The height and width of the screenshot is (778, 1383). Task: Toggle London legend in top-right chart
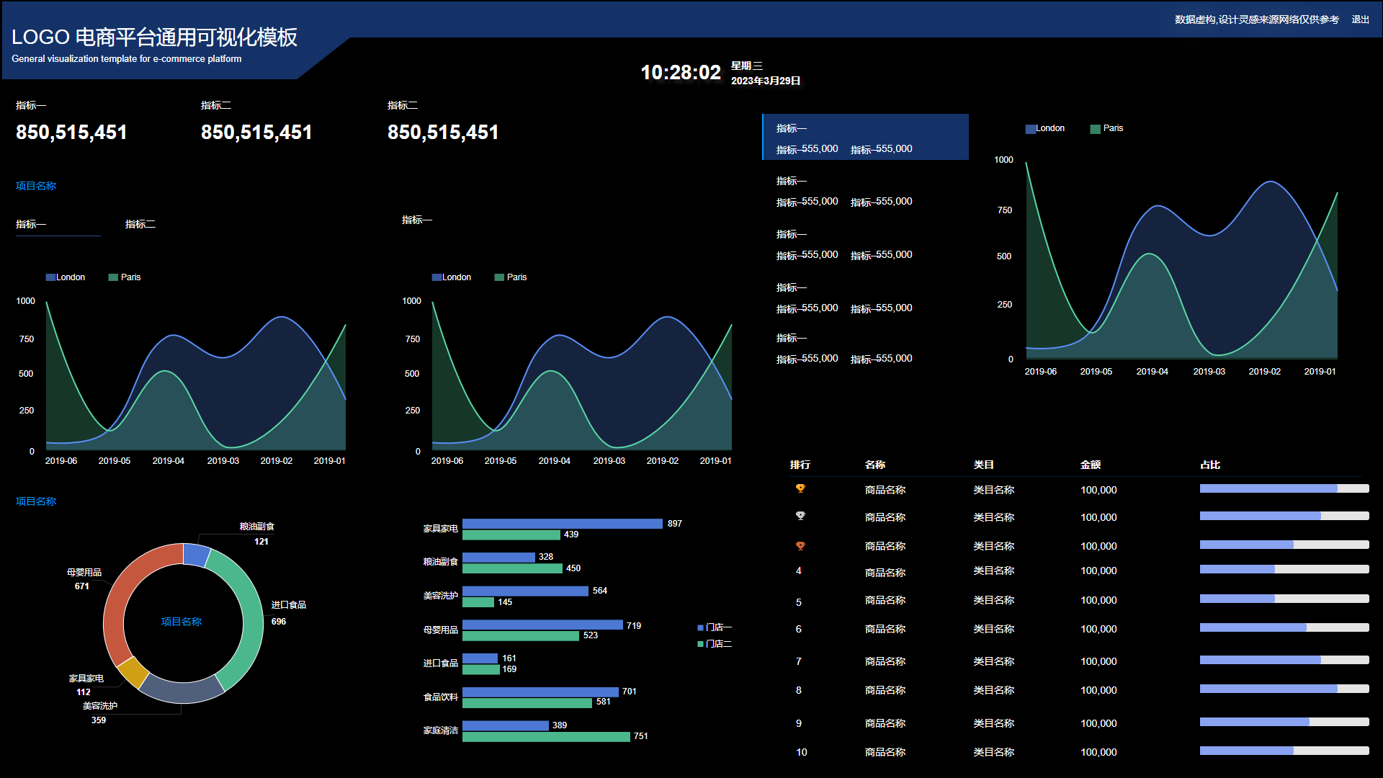pyautogui.click(x=1044, y=128)
